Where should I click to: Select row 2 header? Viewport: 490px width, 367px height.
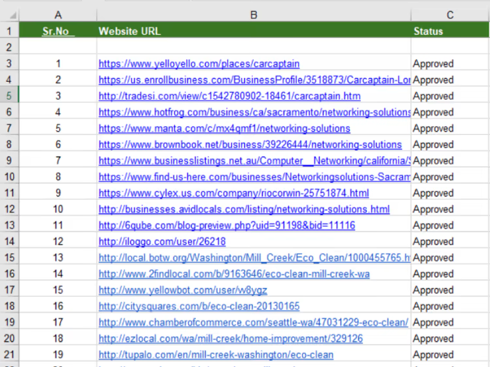point(9,47)
